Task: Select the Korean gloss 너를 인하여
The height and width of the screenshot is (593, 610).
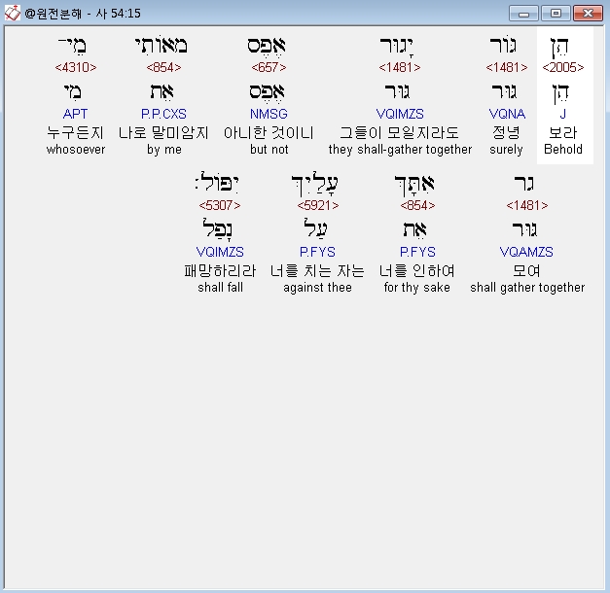Action: (x=417, y=270)
